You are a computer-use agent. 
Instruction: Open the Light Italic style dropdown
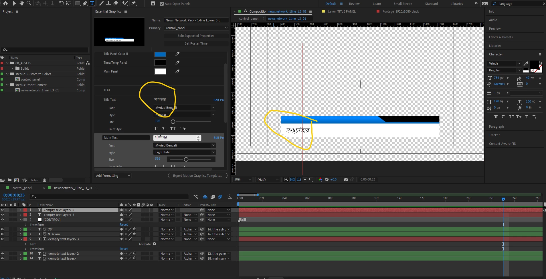pyautogui.click(x=185, y=152)
